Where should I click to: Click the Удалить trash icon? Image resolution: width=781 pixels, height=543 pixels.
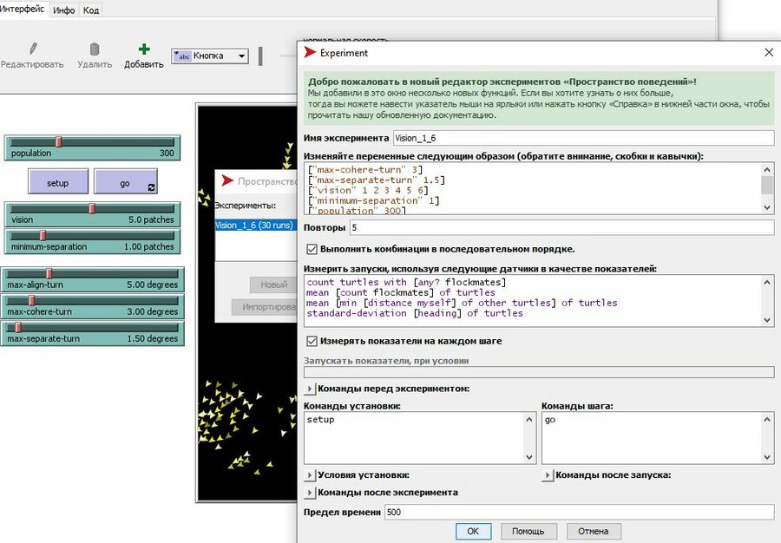tap(95, 49)
